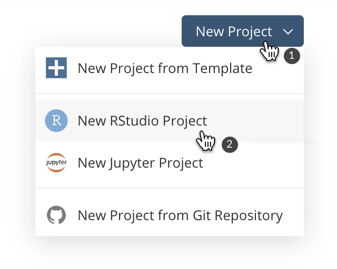Click the blue plus template icon
This screenshot has height=269, width=337.
(x=56, y=68)
